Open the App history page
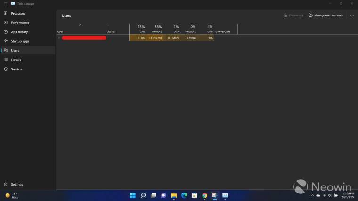358x201 pixels. coord(19,32)
